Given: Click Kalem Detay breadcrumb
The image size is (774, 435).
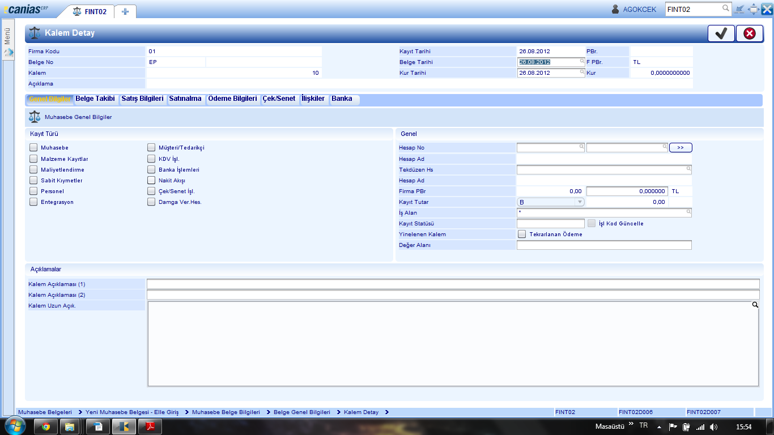Looking at the screenshot, I should point(361,412).
